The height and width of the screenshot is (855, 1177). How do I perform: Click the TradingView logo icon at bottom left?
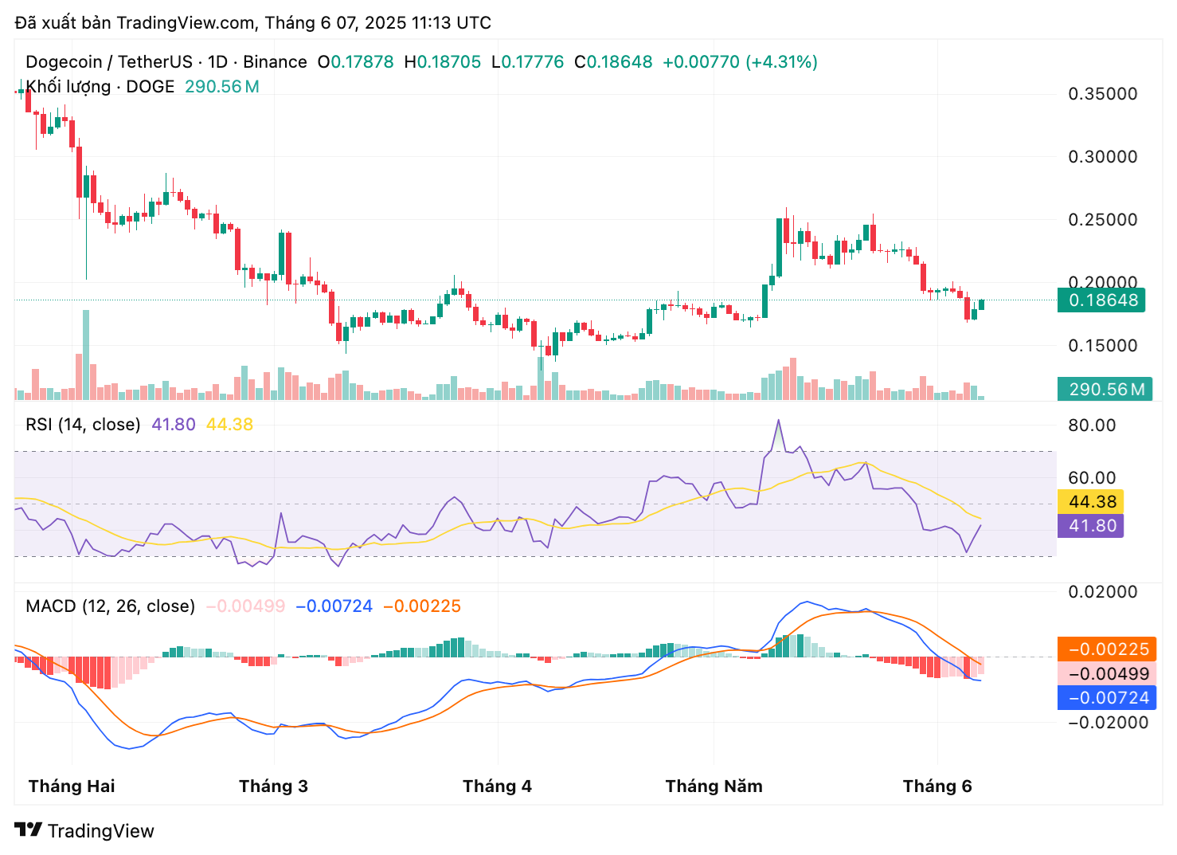coord(28,830)
